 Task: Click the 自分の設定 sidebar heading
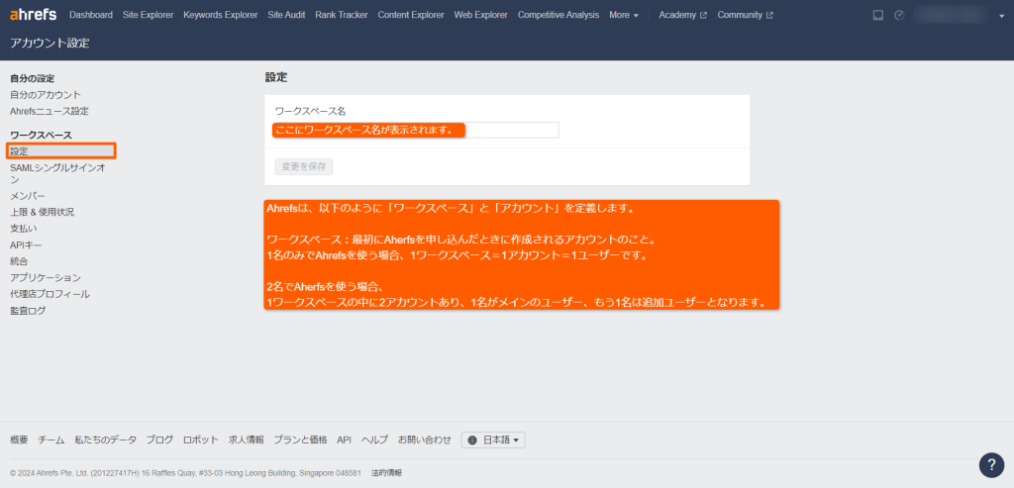click(x=33, y=79)
